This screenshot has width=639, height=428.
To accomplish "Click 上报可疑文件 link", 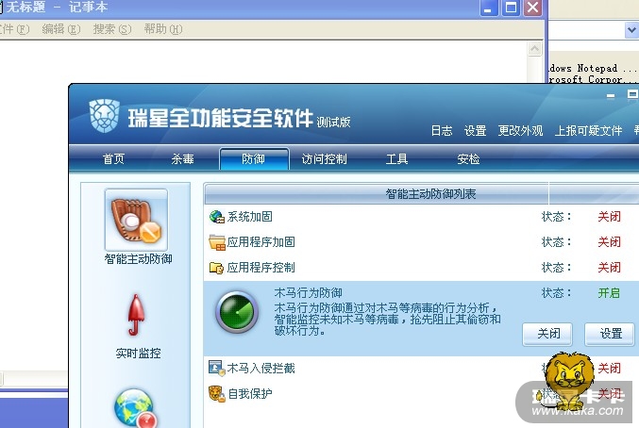I will point(588,131).
